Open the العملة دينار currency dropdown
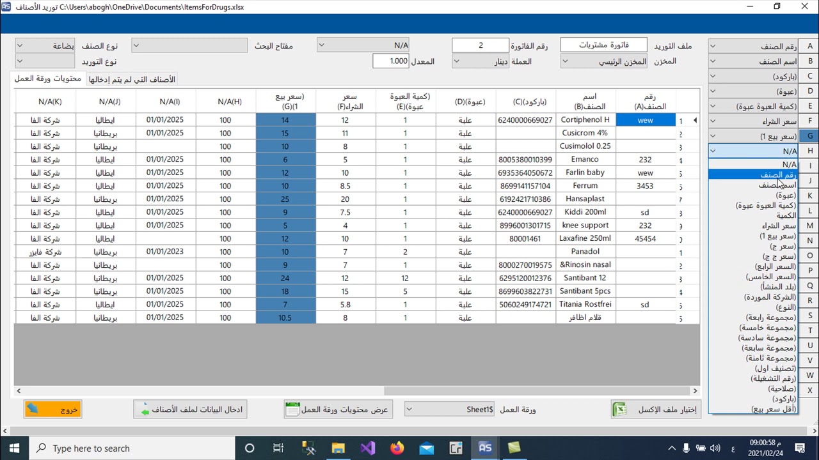Screen dimensions: 819x460 tap(482, 61)
